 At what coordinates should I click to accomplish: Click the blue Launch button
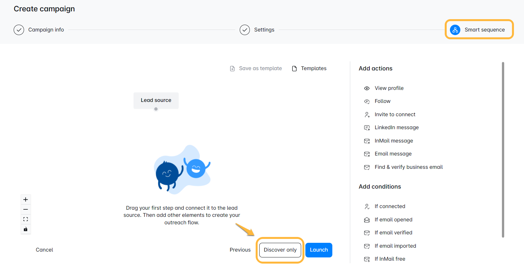[x=319, y=250]
